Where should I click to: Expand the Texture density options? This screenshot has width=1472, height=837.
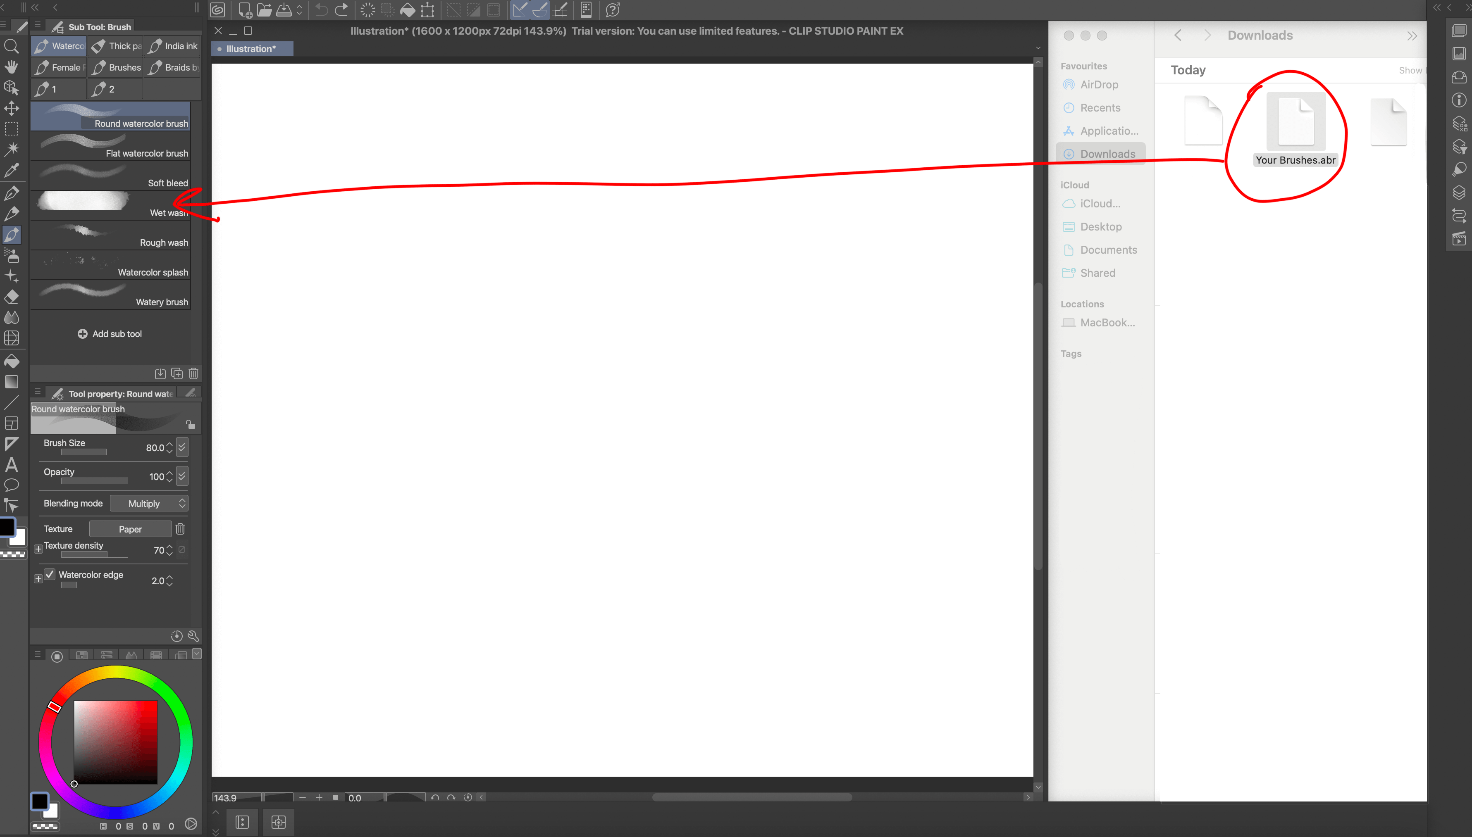[38, 549]
